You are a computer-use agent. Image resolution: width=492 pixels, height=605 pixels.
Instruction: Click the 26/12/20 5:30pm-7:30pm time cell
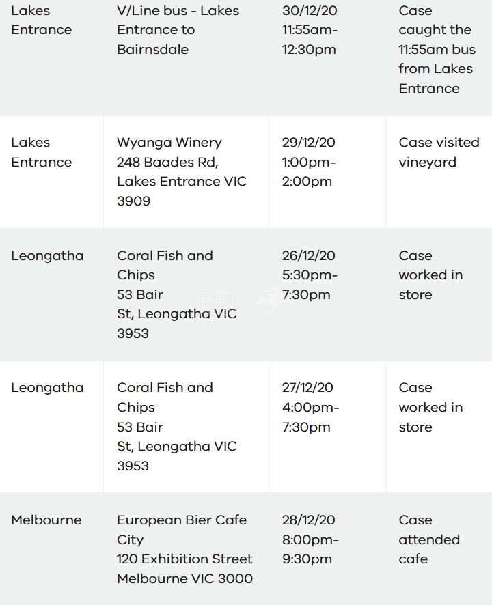[310, 275]
